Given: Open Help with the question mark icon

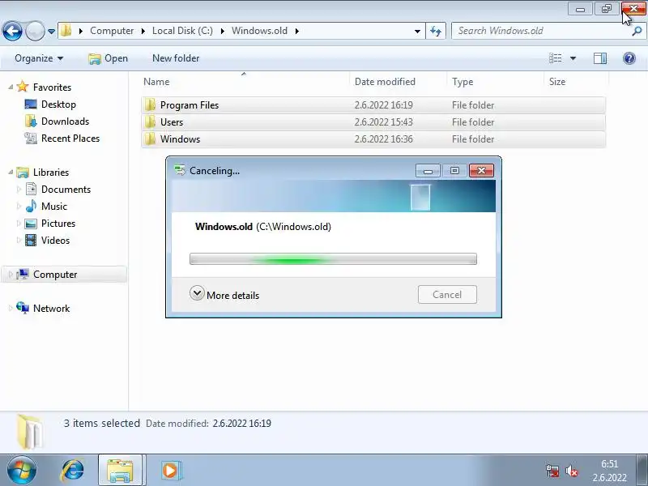Looking at the screenshot, I should 629,58.
